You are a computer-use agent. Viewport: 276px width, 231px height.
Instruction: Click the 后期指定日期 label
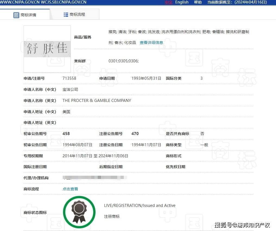[x=111, y=167]
